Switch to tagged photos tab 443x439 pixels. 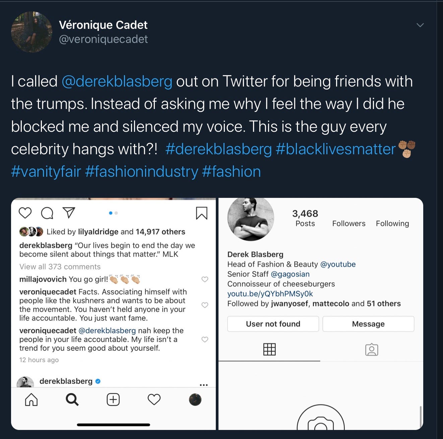coord(372,350)
